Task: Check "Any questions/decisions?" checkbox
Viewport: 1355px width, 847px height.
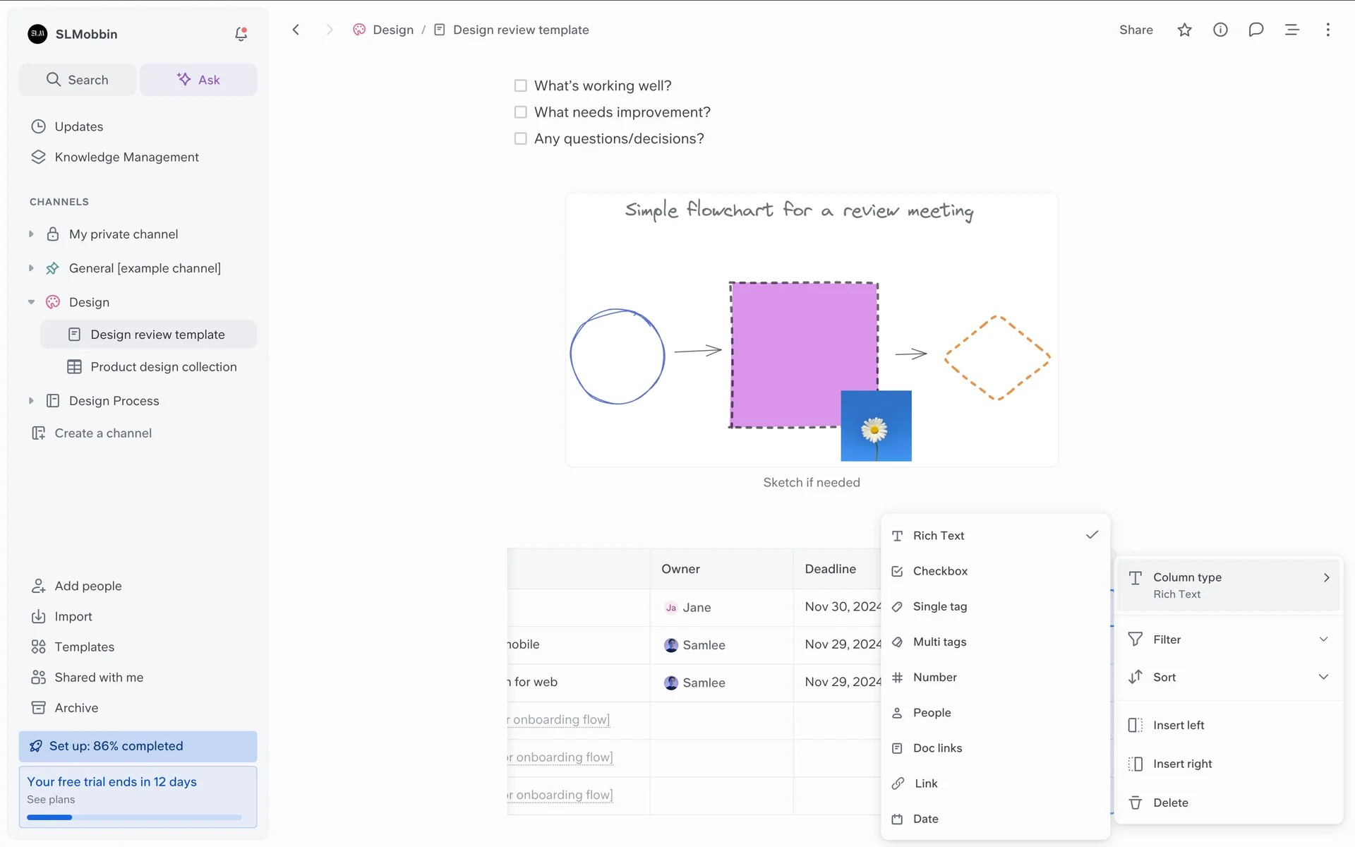Action: pyautogui.click(x=521, y=138)
